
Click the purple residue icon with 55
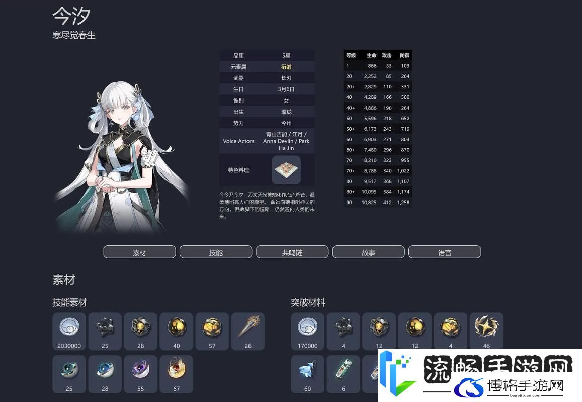tap(141, 374)
